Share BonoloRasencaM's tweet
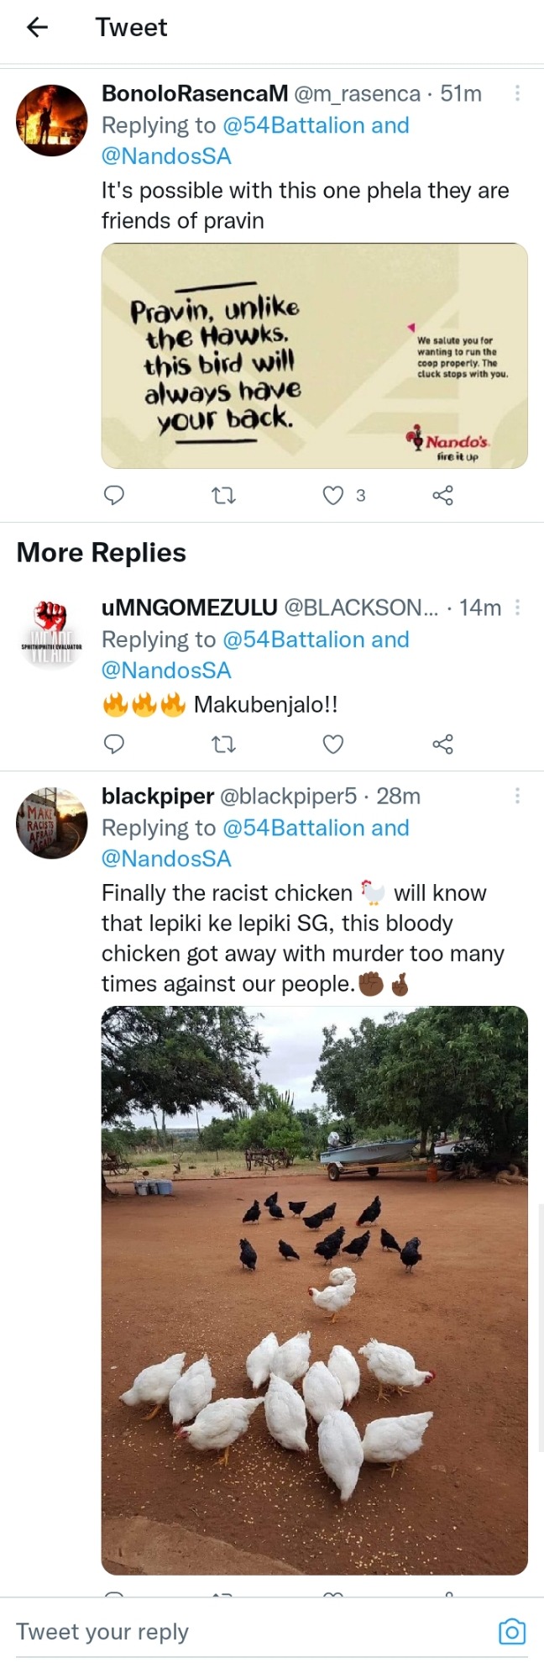This screenshot has width=544, height=1663. pos(442,495)
